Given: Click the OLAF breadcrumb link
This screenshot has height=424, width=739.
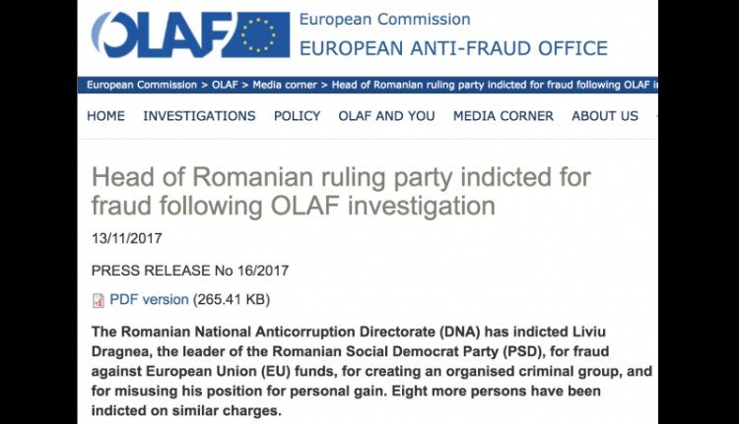Looking at the screenshot, I should (223, 85).
